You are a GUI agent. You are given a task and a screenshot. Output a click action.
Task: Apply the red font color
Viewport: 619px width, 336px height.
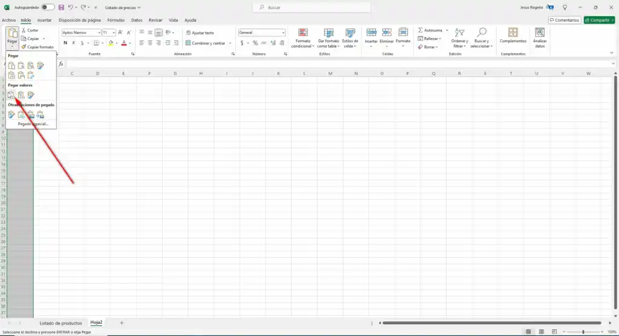click(124, 43)
